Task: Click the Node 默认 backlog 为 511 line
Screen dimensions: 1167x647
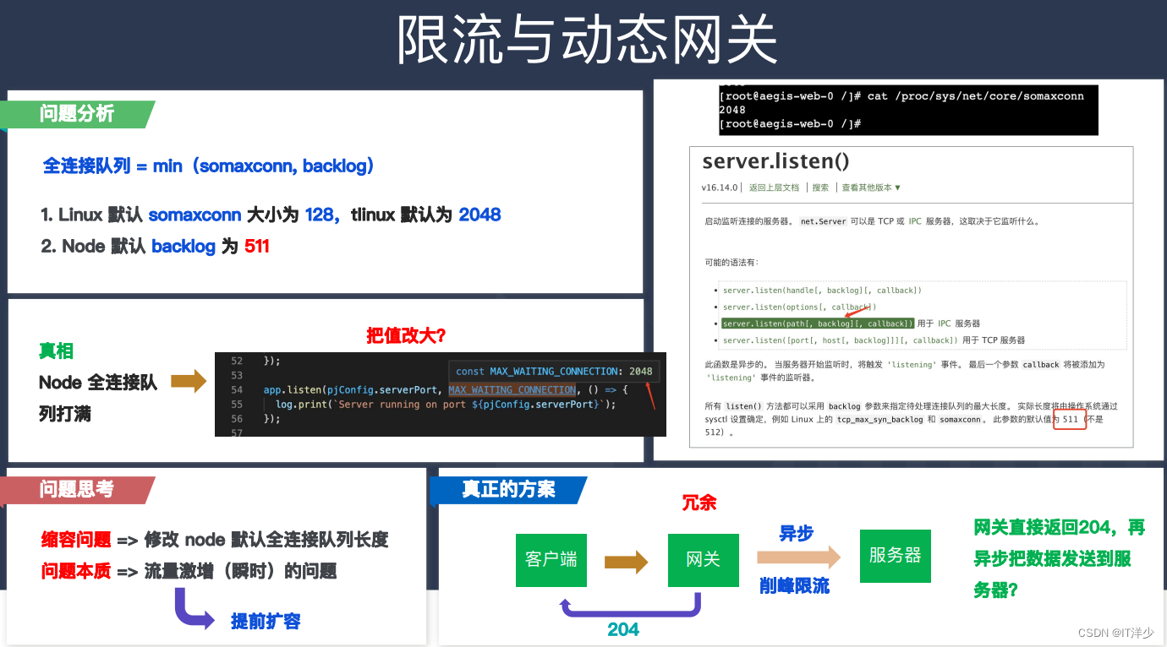Action: pos(155,247)
